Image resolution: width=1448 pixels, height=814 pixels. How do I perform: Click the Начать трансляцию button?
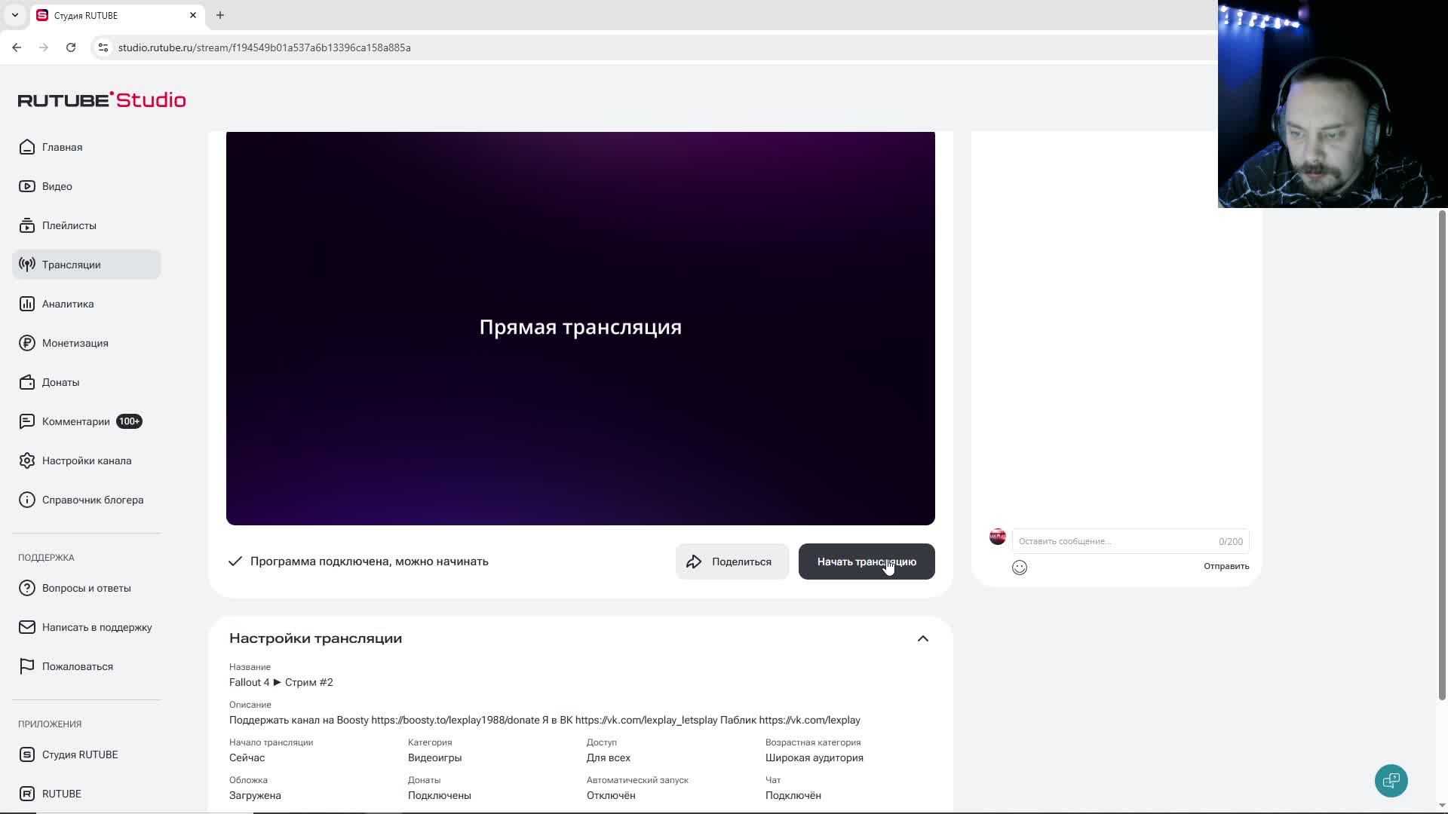[x=866, y=562]
